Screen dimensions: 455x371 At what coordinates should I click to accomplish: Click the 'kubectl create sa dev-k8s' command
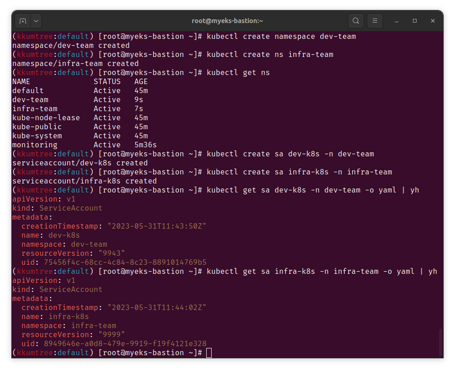(x=290, y=154)
